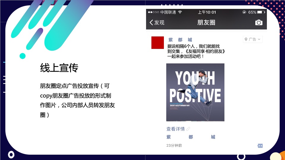Image resolution: width=285 pixels, height=160 pixels.
Task: Click the 紫都城 link below 查看详情
Action: point(191,137)
